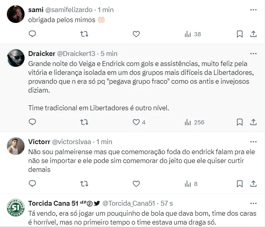Click Torcida Cana 51 profile avatar
The height and width of the screenshot is (227, 265).
(16, 208)
